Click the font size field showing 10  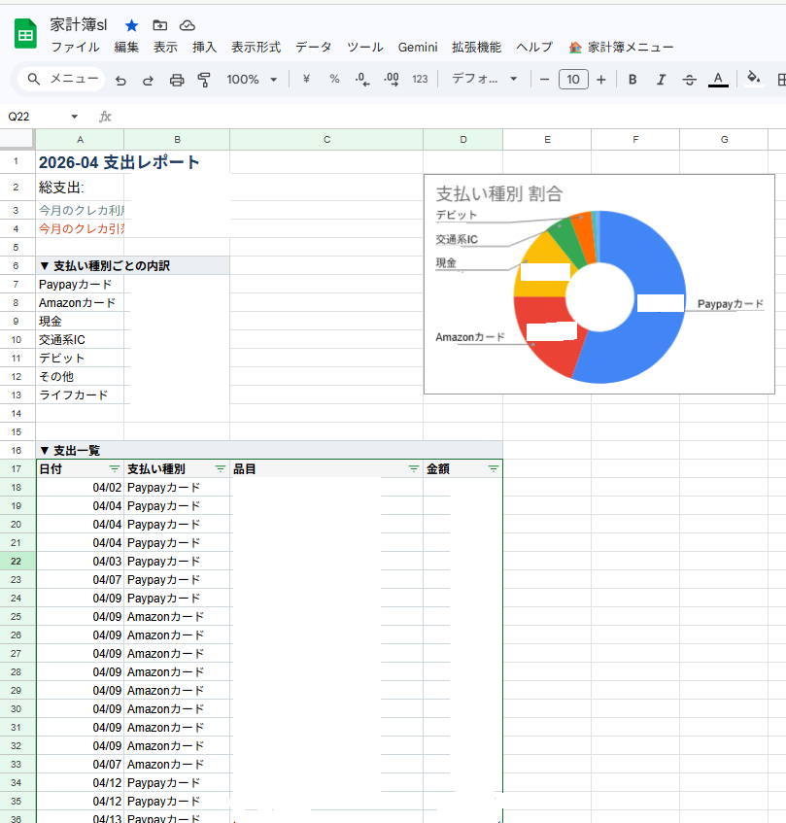[573, 80]
